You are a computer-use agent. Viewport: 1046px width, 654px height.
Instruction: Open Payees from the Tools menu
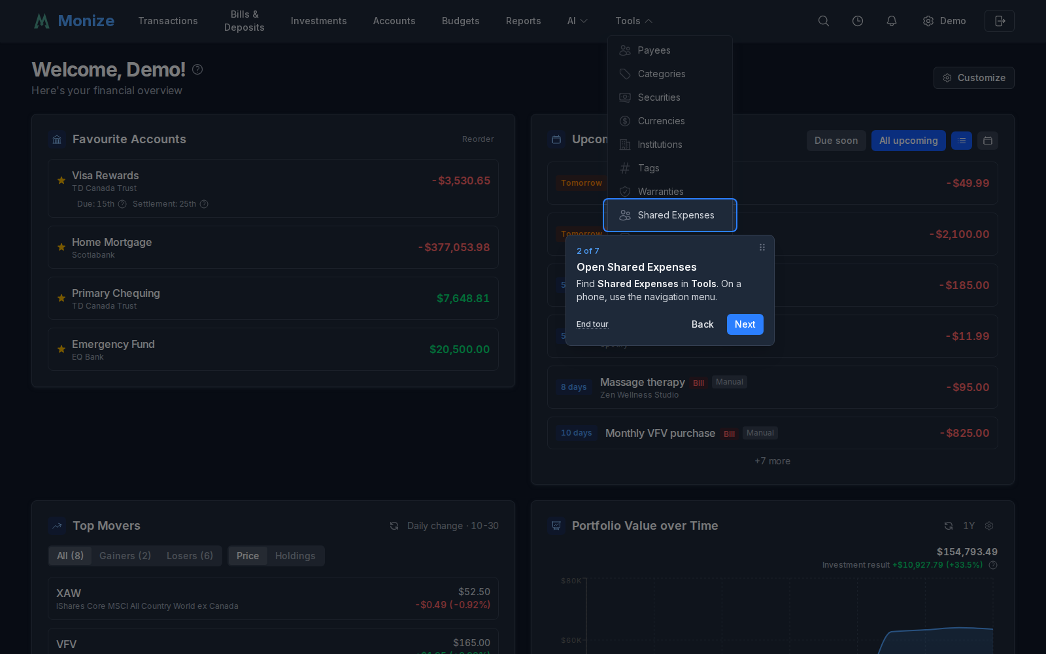click(x=670, y=50)
